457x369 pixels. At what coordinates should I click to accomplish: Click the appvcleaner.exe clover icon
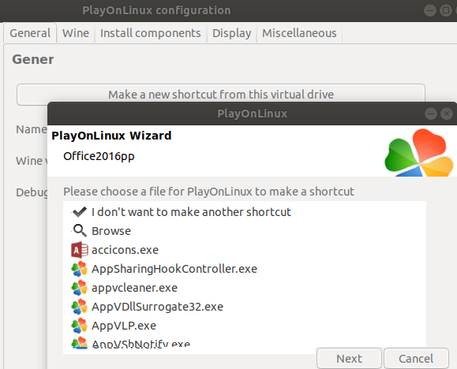pyautogui.click(x=79, y=288)
